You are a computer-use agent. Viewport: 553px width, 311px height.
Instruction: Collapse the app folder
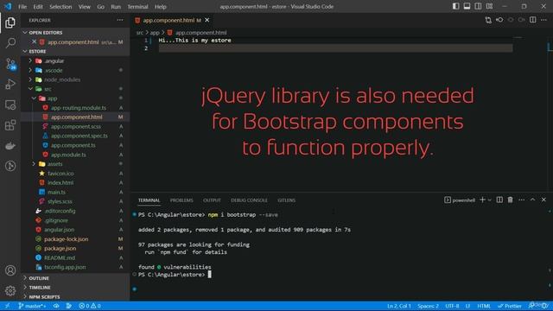34,98
